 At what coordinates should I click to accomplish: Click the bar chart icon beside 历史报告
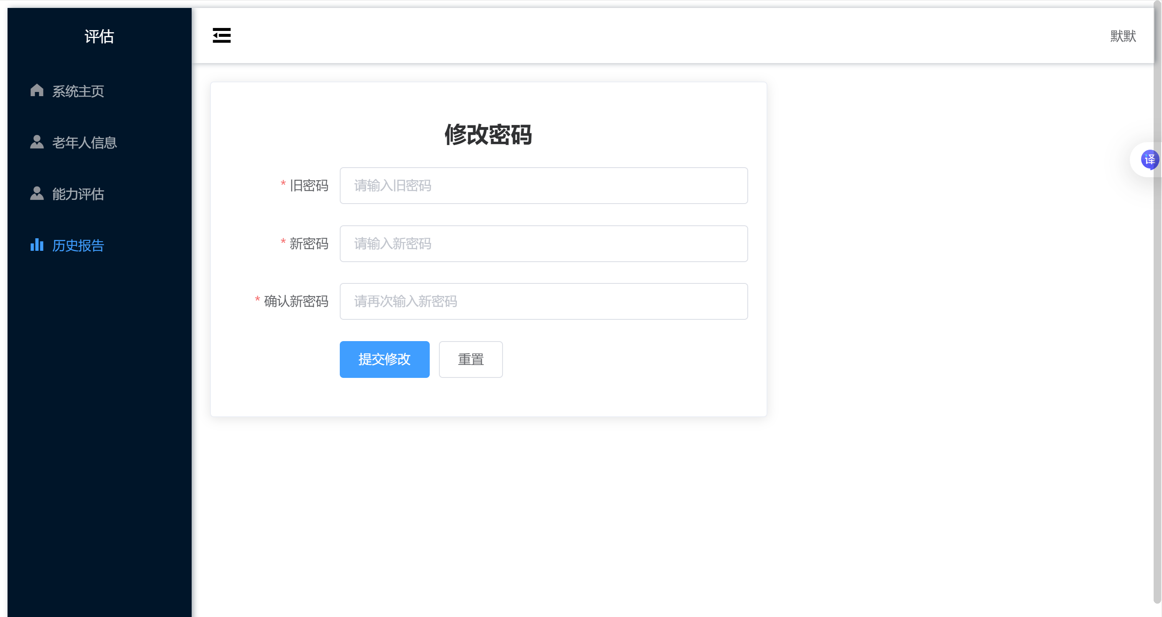(x=36, y=245)
